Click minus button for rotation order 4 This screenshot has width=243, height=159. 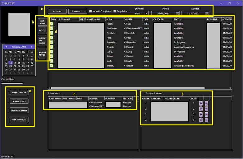206,120
